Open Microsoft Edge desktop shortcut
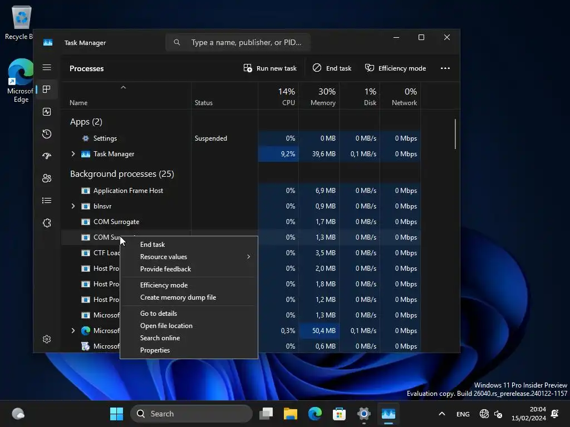Viewport: 570px width, 427px height. 21,81
